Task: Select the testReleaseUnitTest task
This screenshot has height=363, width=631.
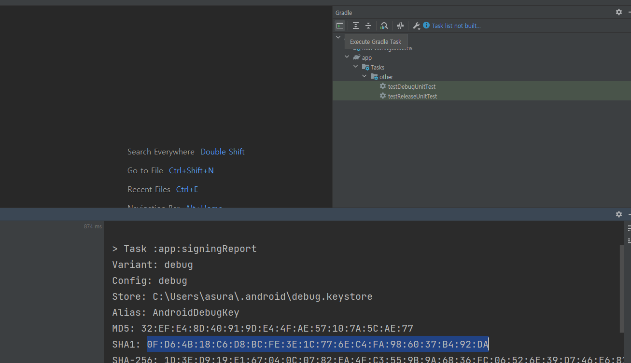Action: (x=482, y=96)
